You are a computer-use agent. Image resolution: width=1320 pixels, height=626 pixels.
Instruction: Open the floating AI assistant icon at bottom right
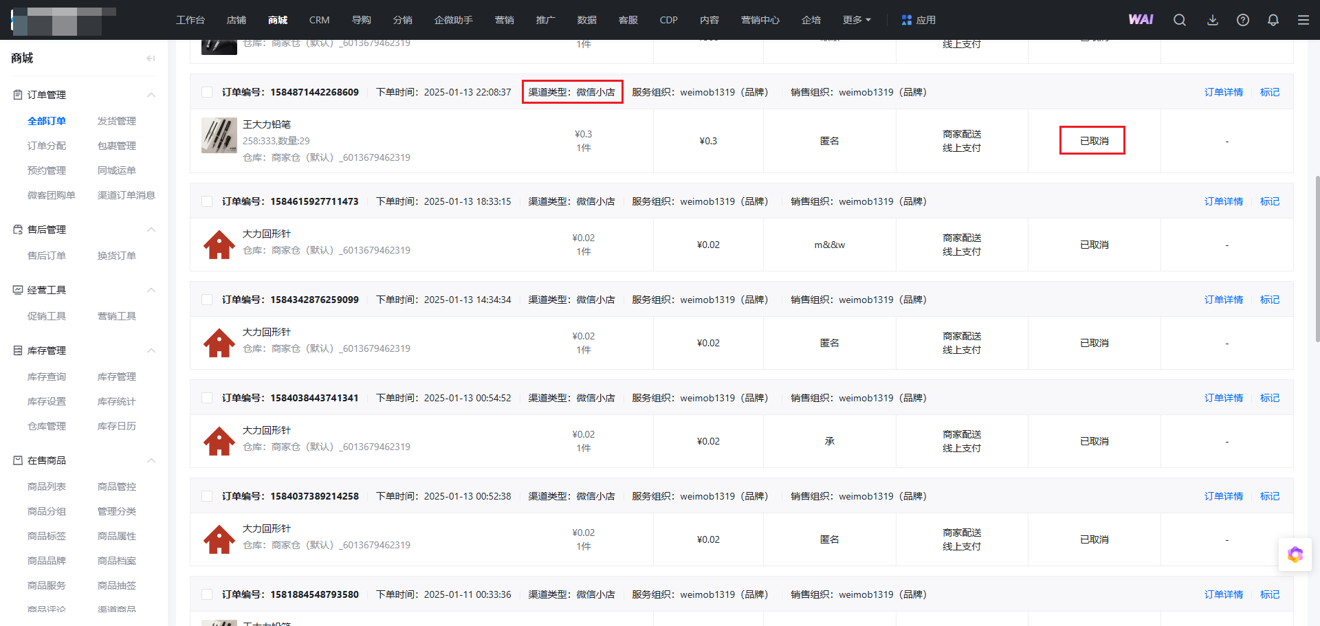(1295, 555)
